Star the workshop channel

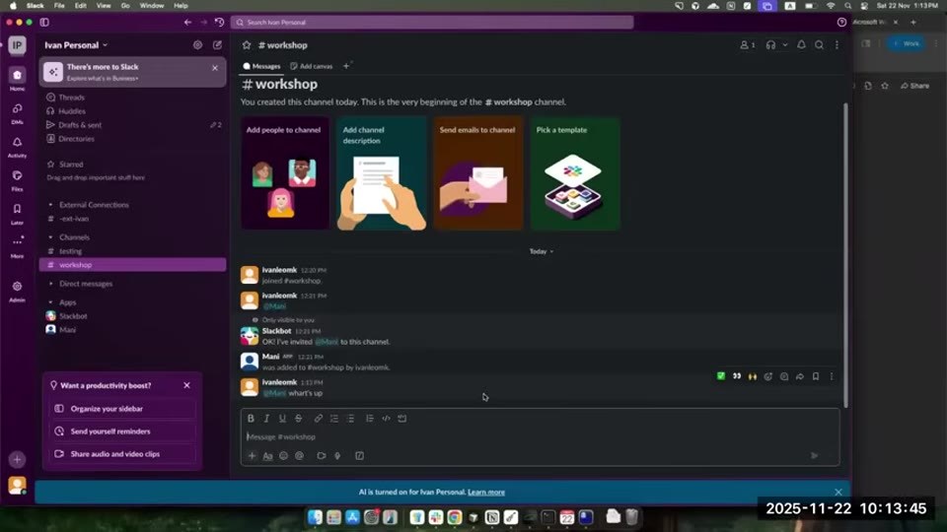247,44
